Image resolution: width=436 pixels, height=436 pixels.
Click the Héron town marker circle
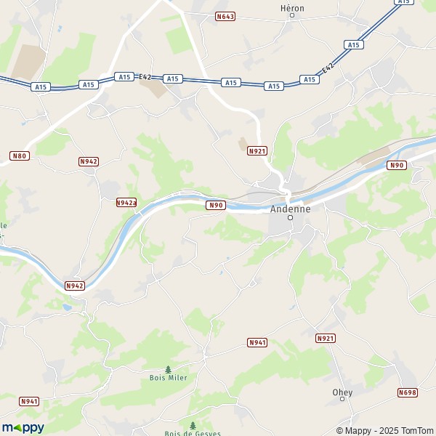292,15
